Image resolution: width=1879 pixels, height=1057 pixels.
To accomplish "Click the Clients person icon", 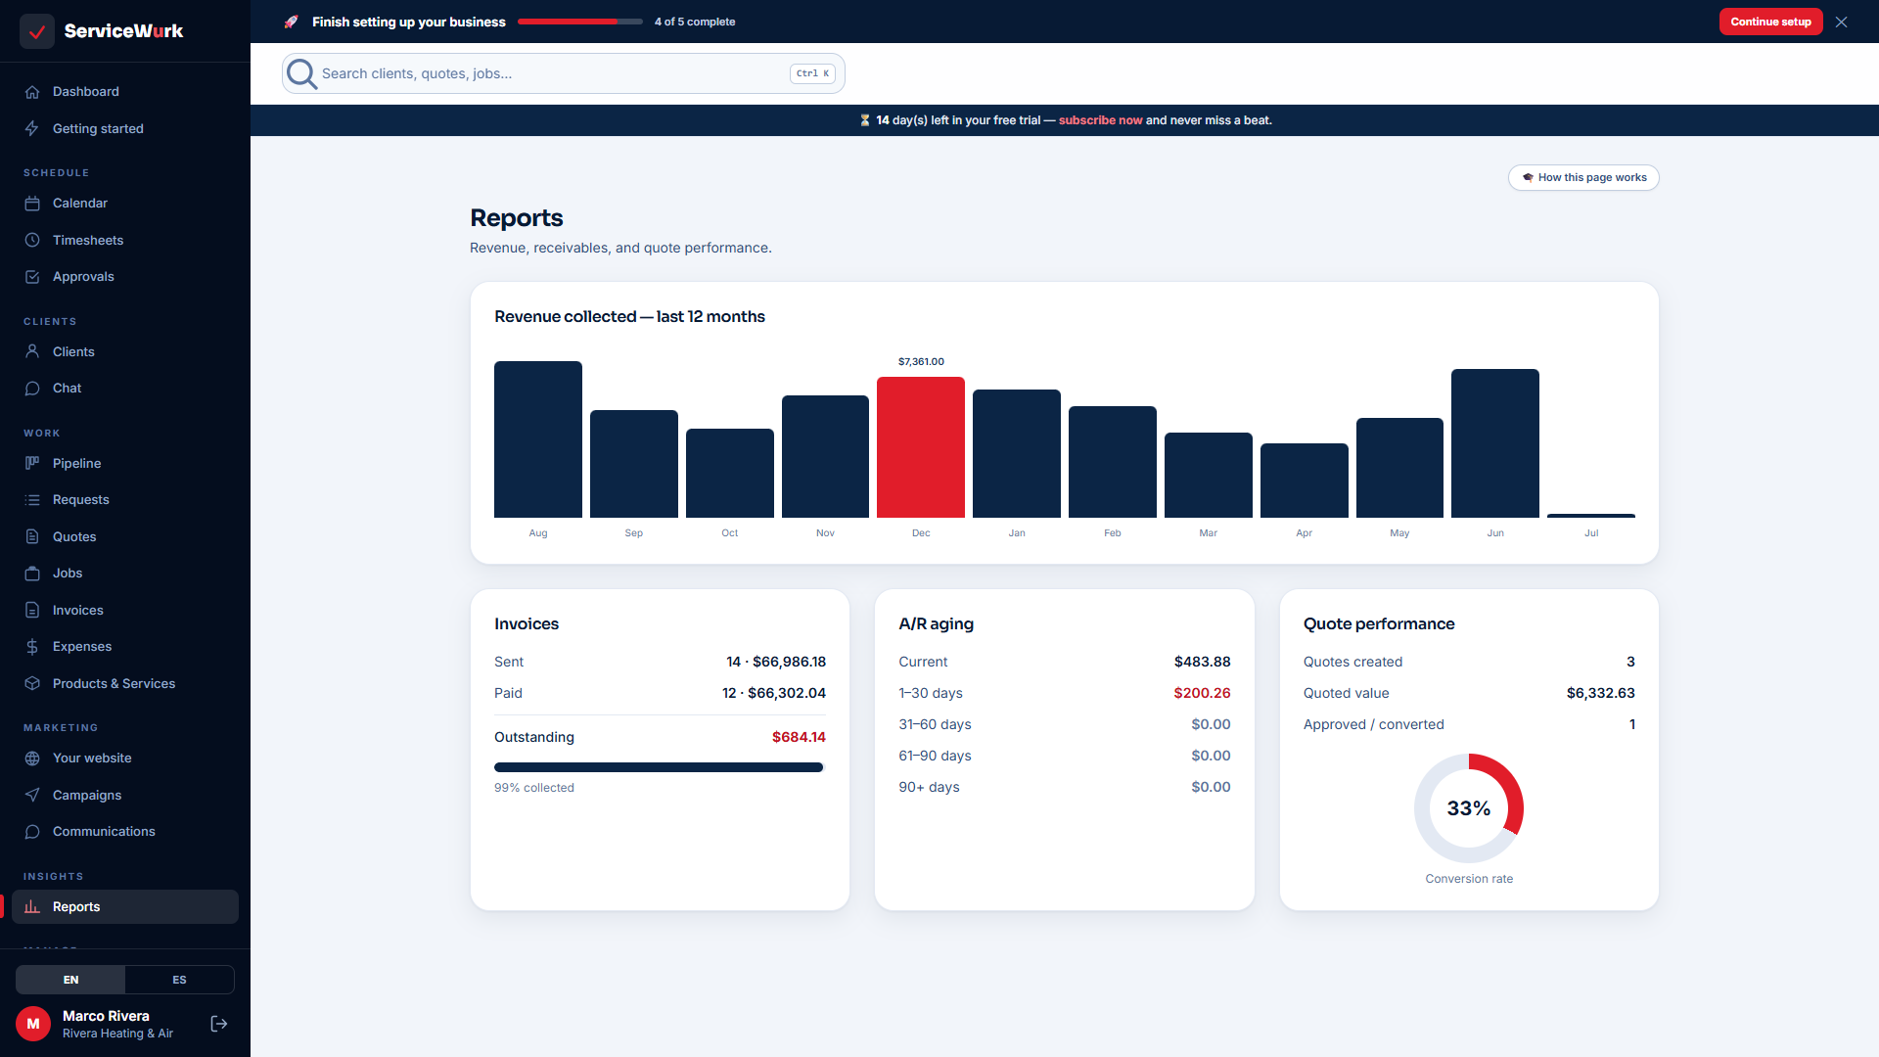I will pos(32,351).
